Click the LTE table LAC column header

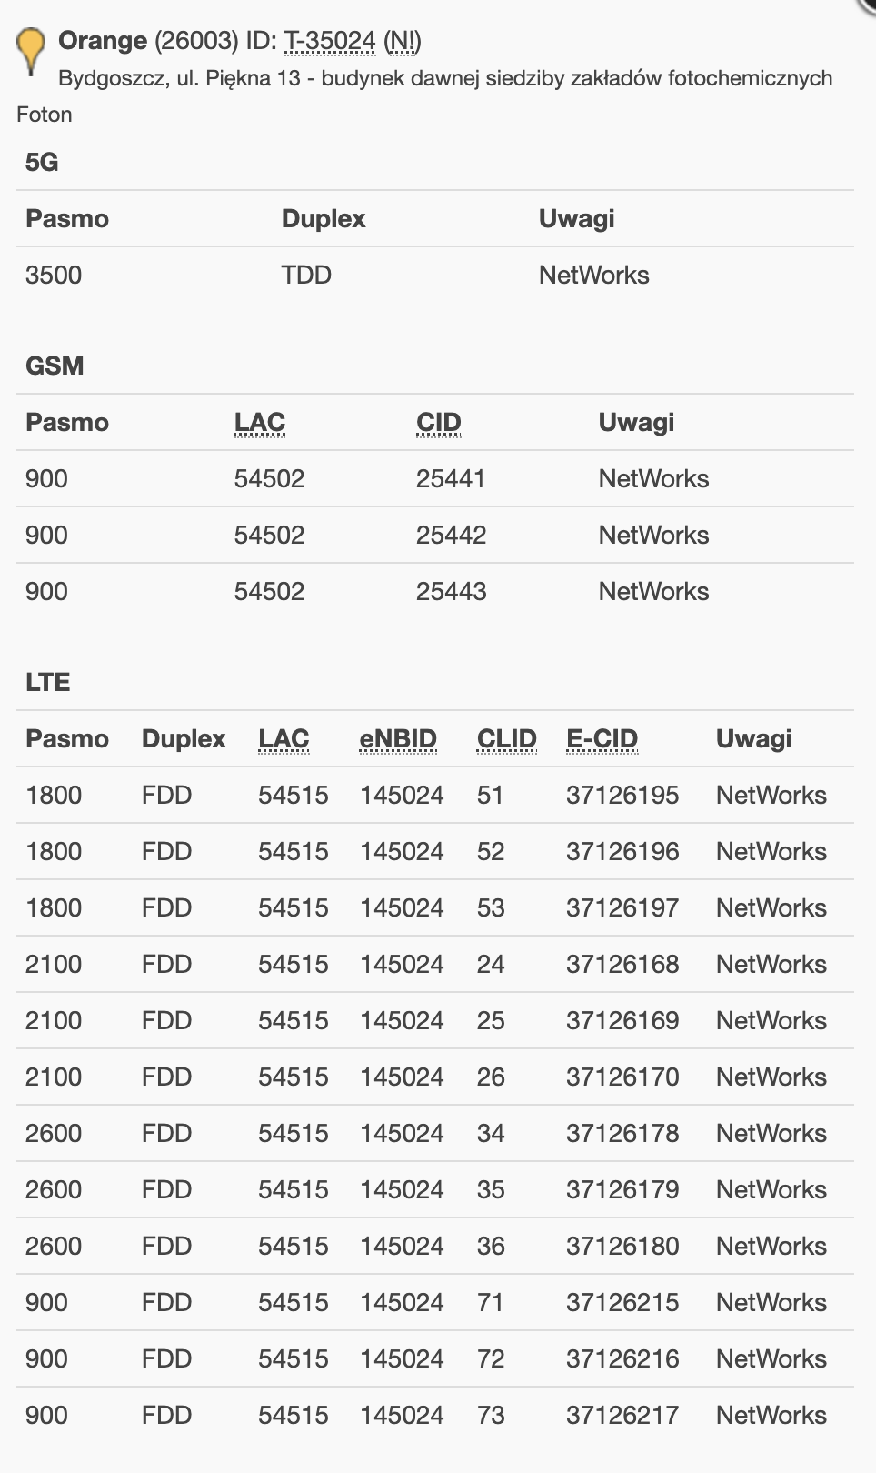click(284, 738)
